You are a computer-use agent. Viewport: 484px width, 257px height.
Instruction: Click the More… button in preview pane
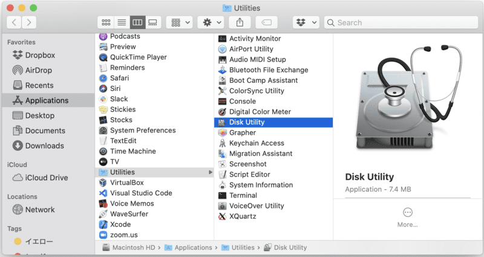pyautogui.click(x=407, y=217)
